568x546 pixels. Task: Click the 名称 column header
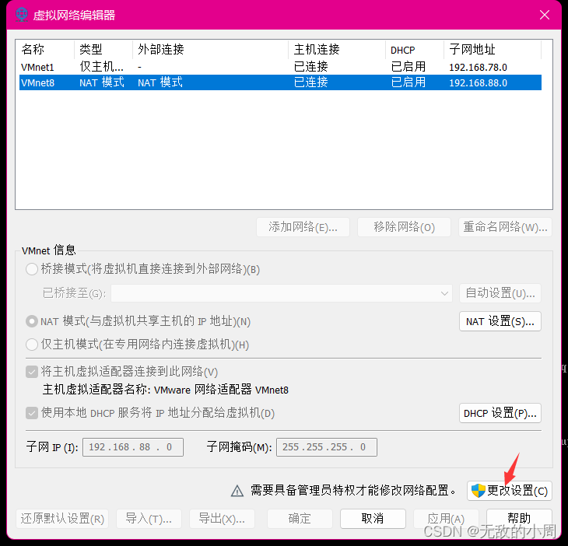(45, 49)
